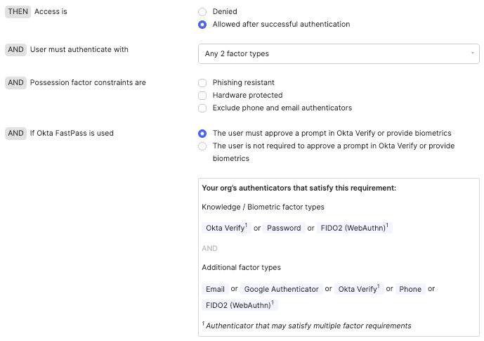Click Okta Verify under Additional factor types
This screenshot has width=484, height=341.
(x=358, y=289)
